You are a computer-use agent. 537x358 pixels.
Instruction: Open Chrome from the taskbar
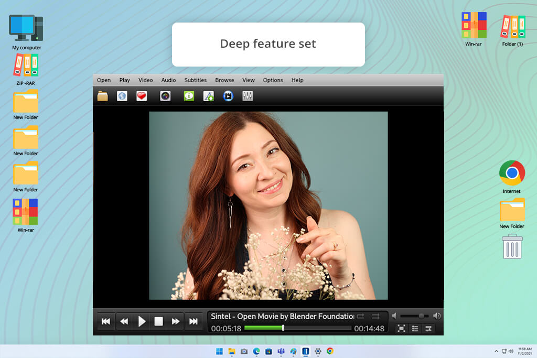pyautogui.click(x=330, y=351)
